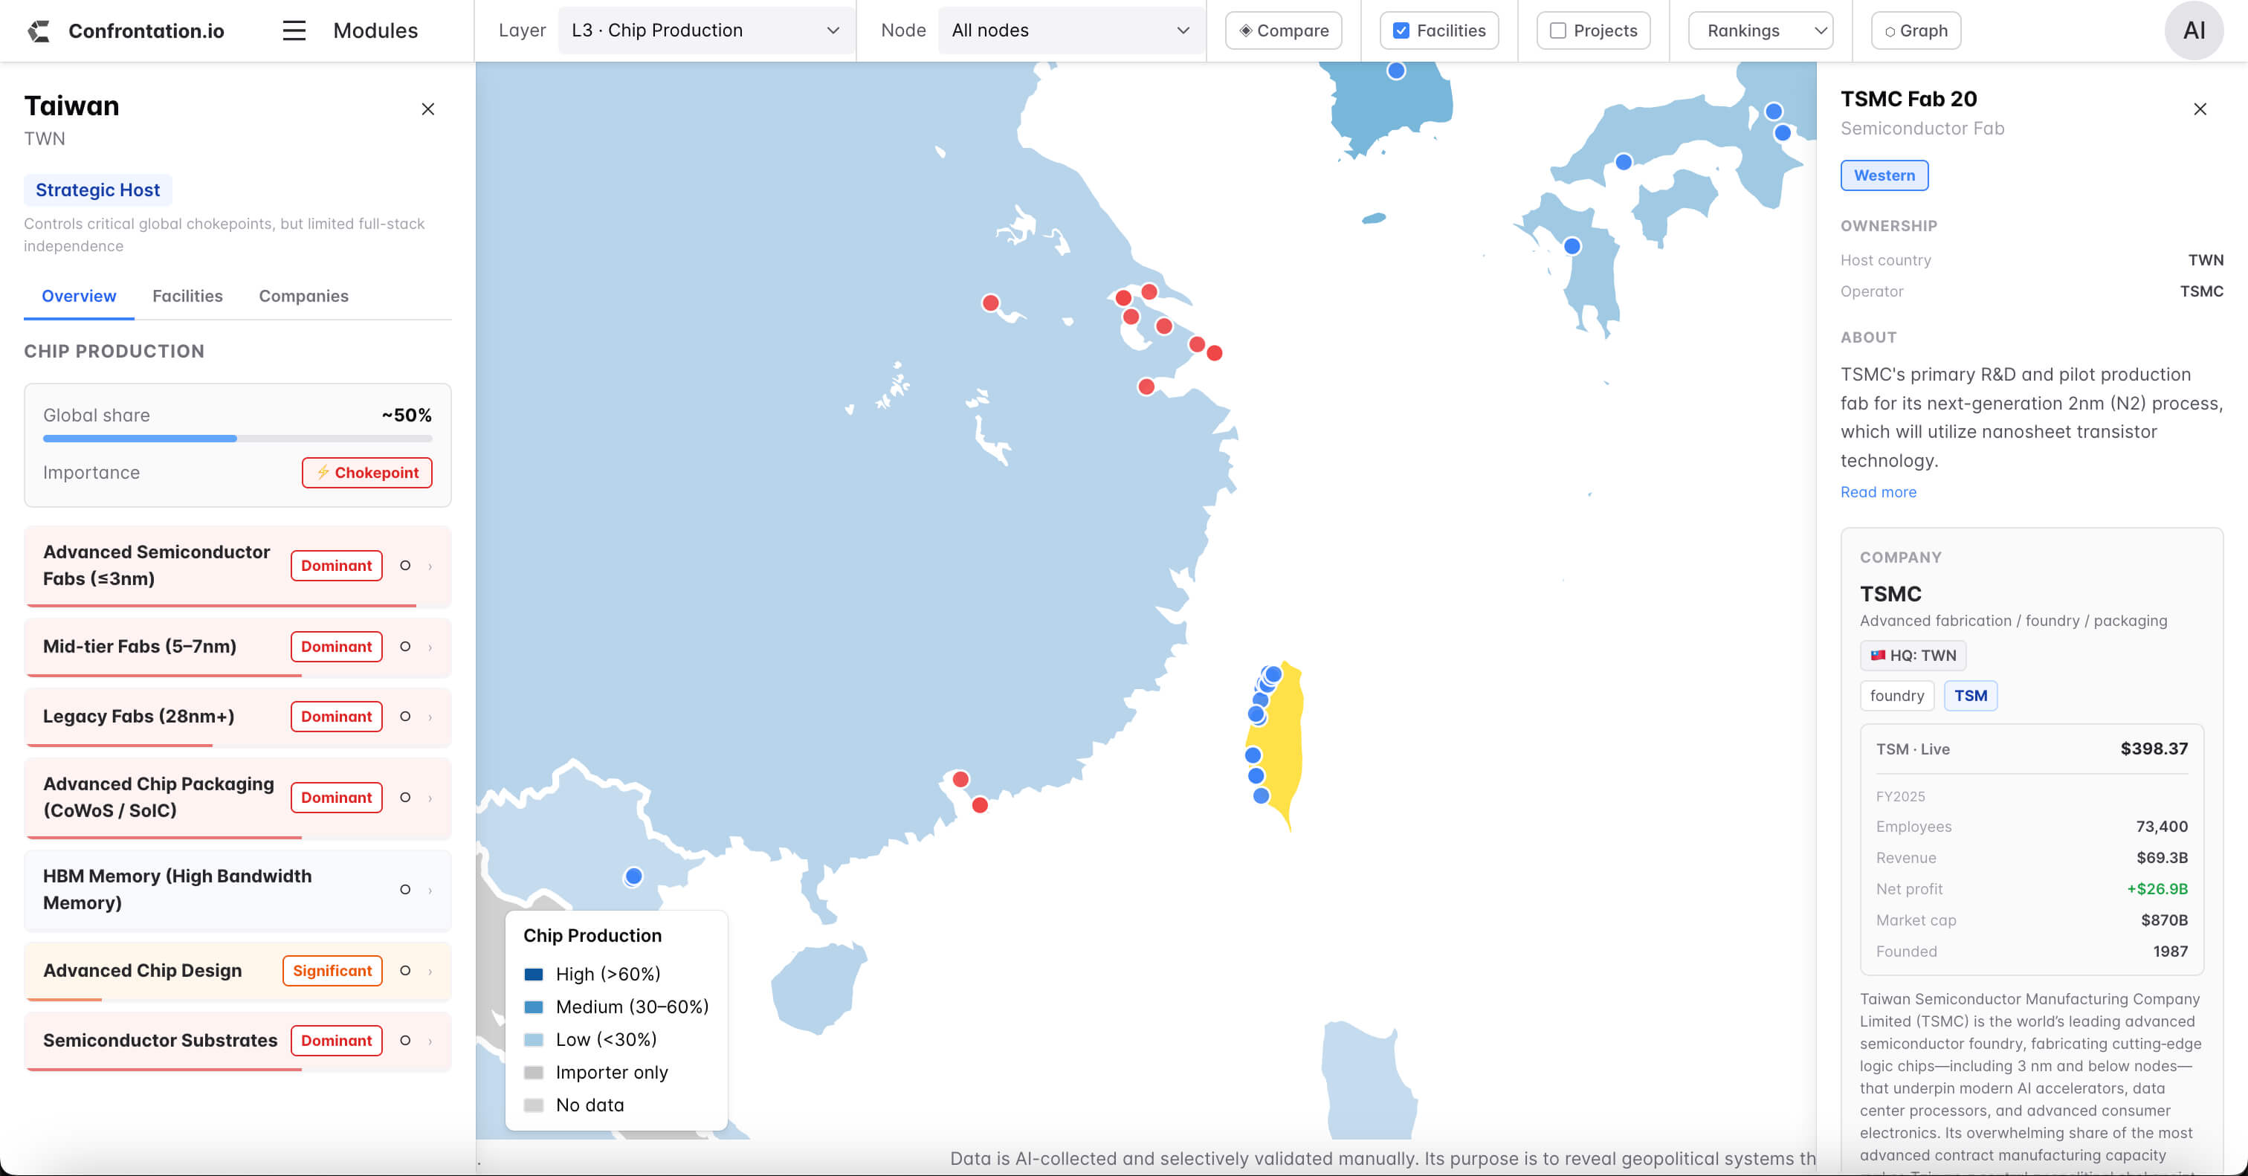Image resolution: width=2248 pixels, height=1176 pixels.
Task: Select the northernmost blue marker on Taiwan
Action: pos(1273,673)
